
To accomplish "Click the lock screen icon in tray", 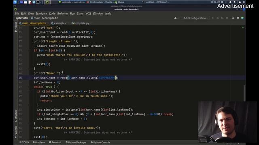I will [240, 2].
